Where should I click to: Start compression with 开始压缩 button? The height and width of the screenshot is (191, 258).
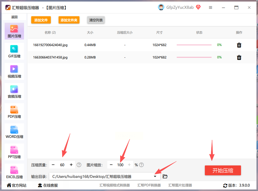[223, 170]
